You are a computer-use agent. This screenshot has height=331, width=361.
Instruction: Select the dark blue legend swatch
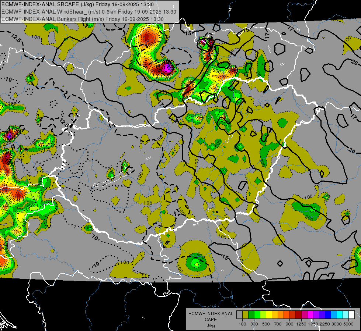coord(328,315)
